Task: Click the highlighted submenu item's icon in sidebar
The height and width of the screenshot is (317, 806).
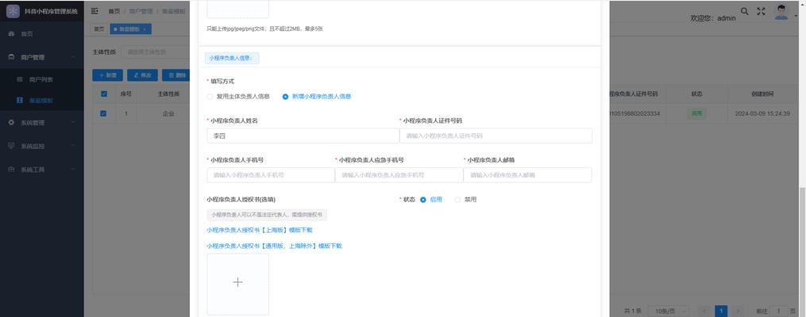Action: coord(20,101)
